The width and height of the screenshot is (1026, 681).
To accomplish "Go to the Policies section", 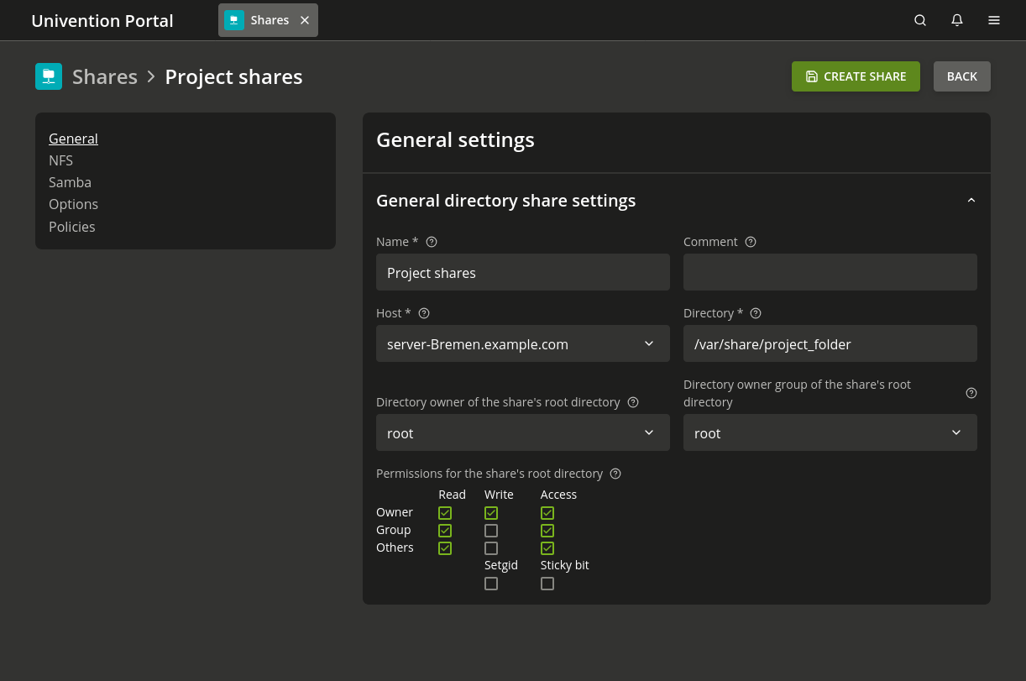I will coord(71,227).
